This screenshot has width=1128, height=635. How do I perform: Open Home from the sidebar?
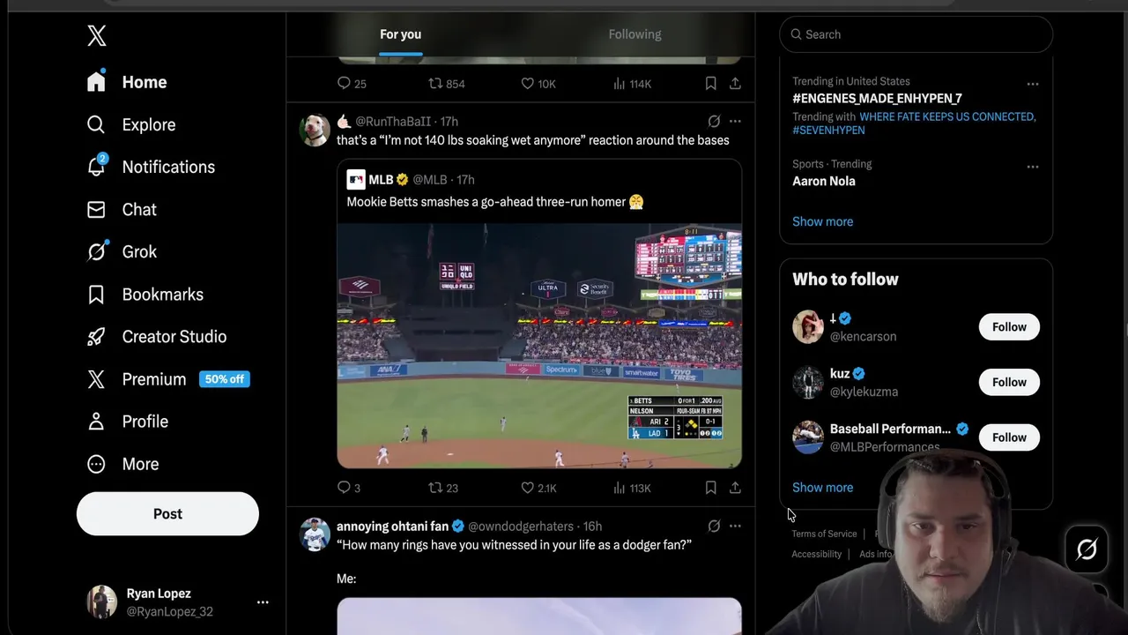[x=127, y=82]
